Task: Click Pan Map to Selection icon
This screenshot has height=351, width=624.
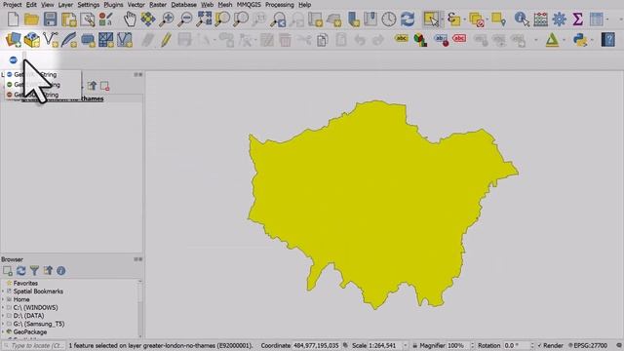Action: pos(148,19)
